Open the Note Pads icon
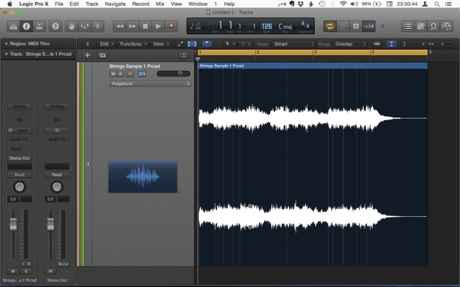Screen dimensions: 460x287 [420, 26]
